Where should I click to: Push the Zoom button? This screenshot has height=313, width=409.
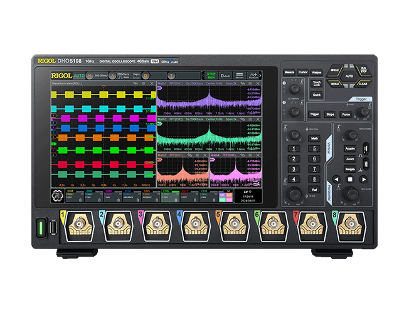350,159
